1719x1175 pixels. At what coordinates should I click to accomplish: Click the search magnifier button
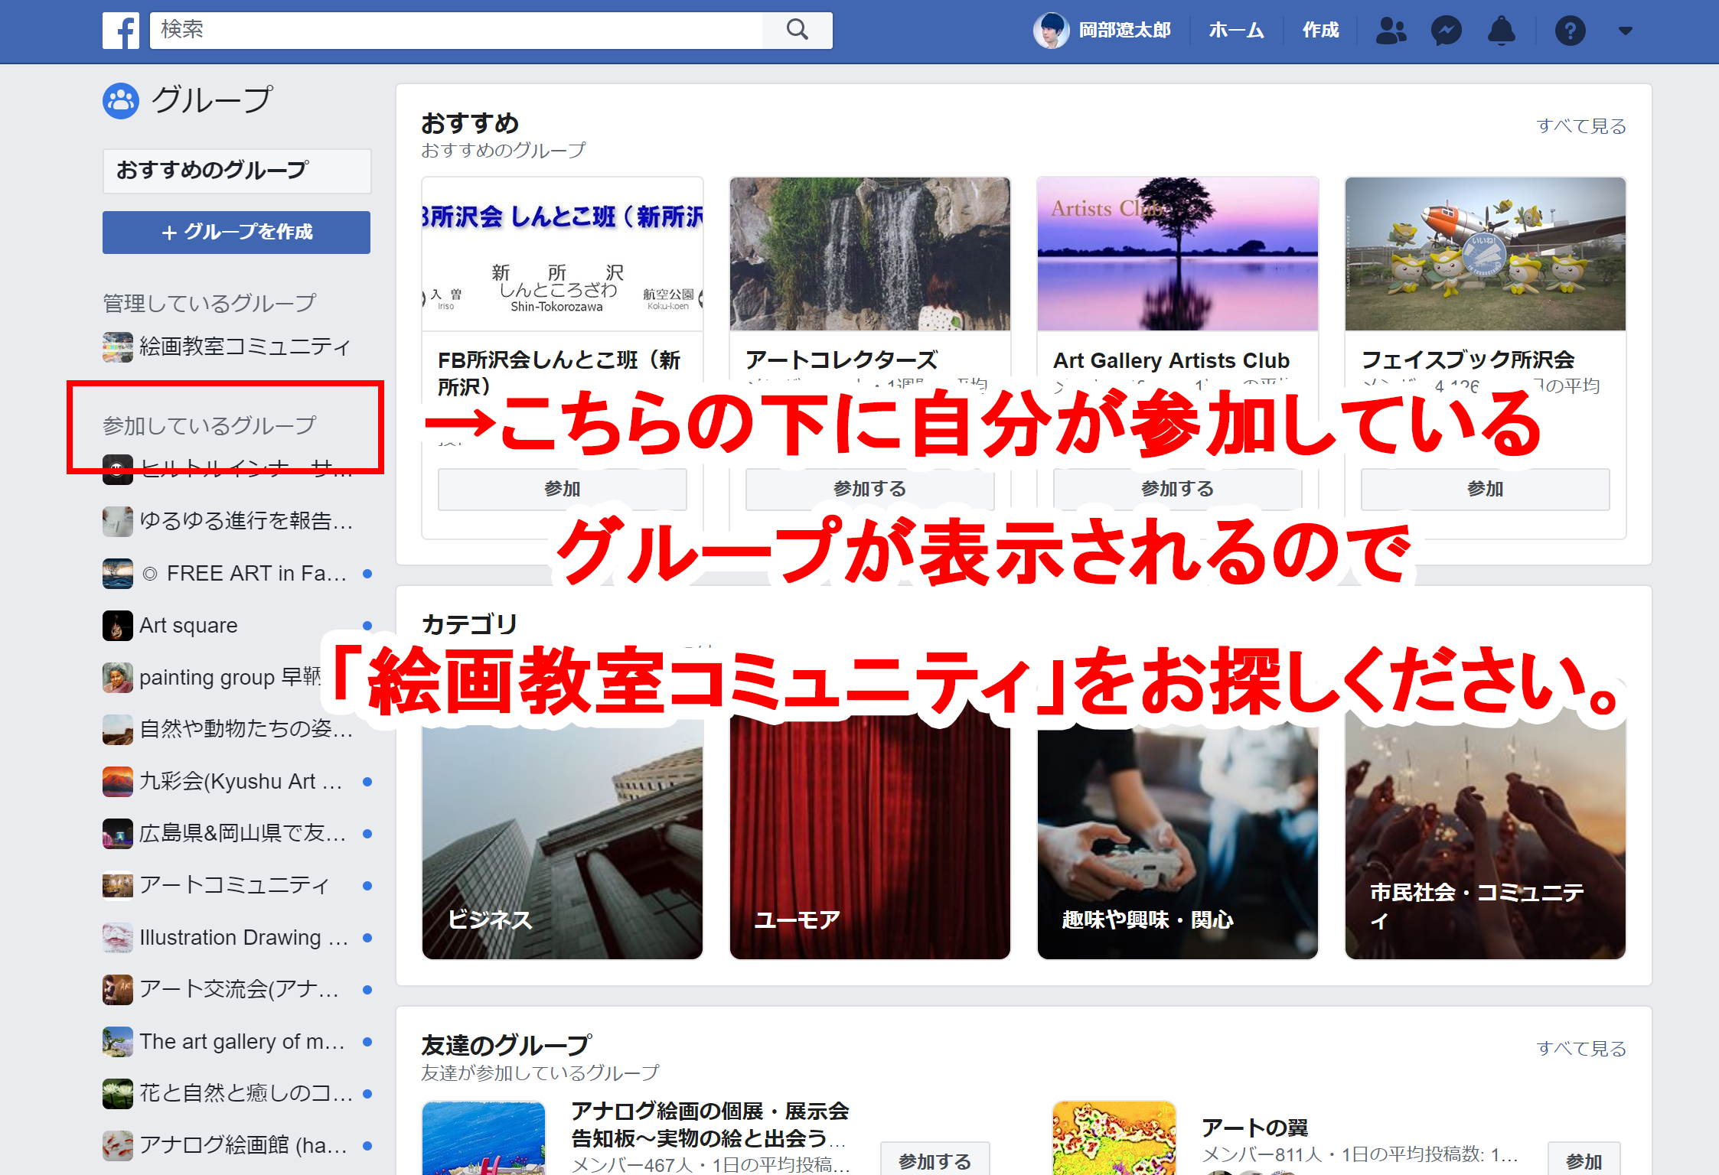click(797, 31)
